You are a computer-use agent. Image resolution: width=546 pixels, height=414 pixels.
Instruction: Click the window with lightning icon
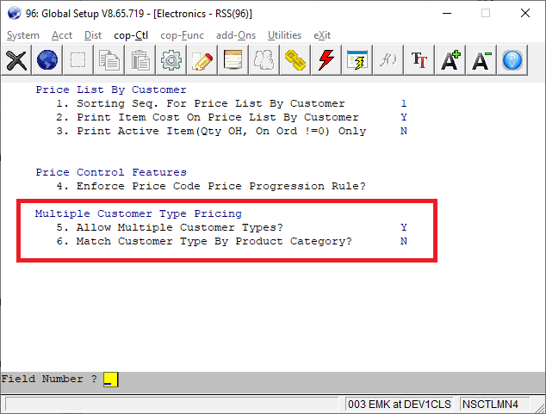(357, 60)
